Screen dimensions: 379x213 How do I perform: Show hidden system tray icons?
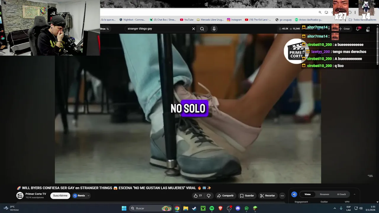pos(335,208)
